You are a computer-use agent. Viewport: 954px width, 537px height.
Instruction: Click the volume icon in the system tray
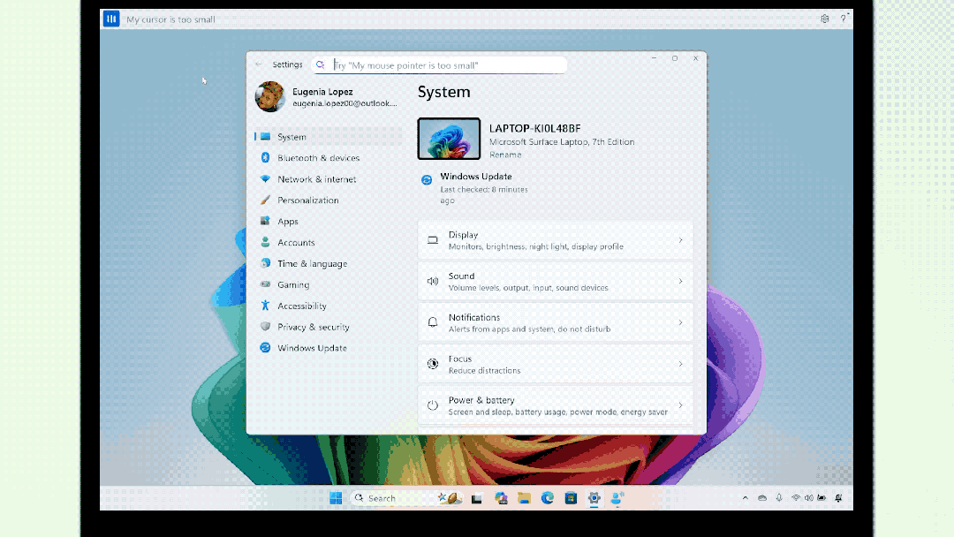pyautogui.click(x=809, y=498)
